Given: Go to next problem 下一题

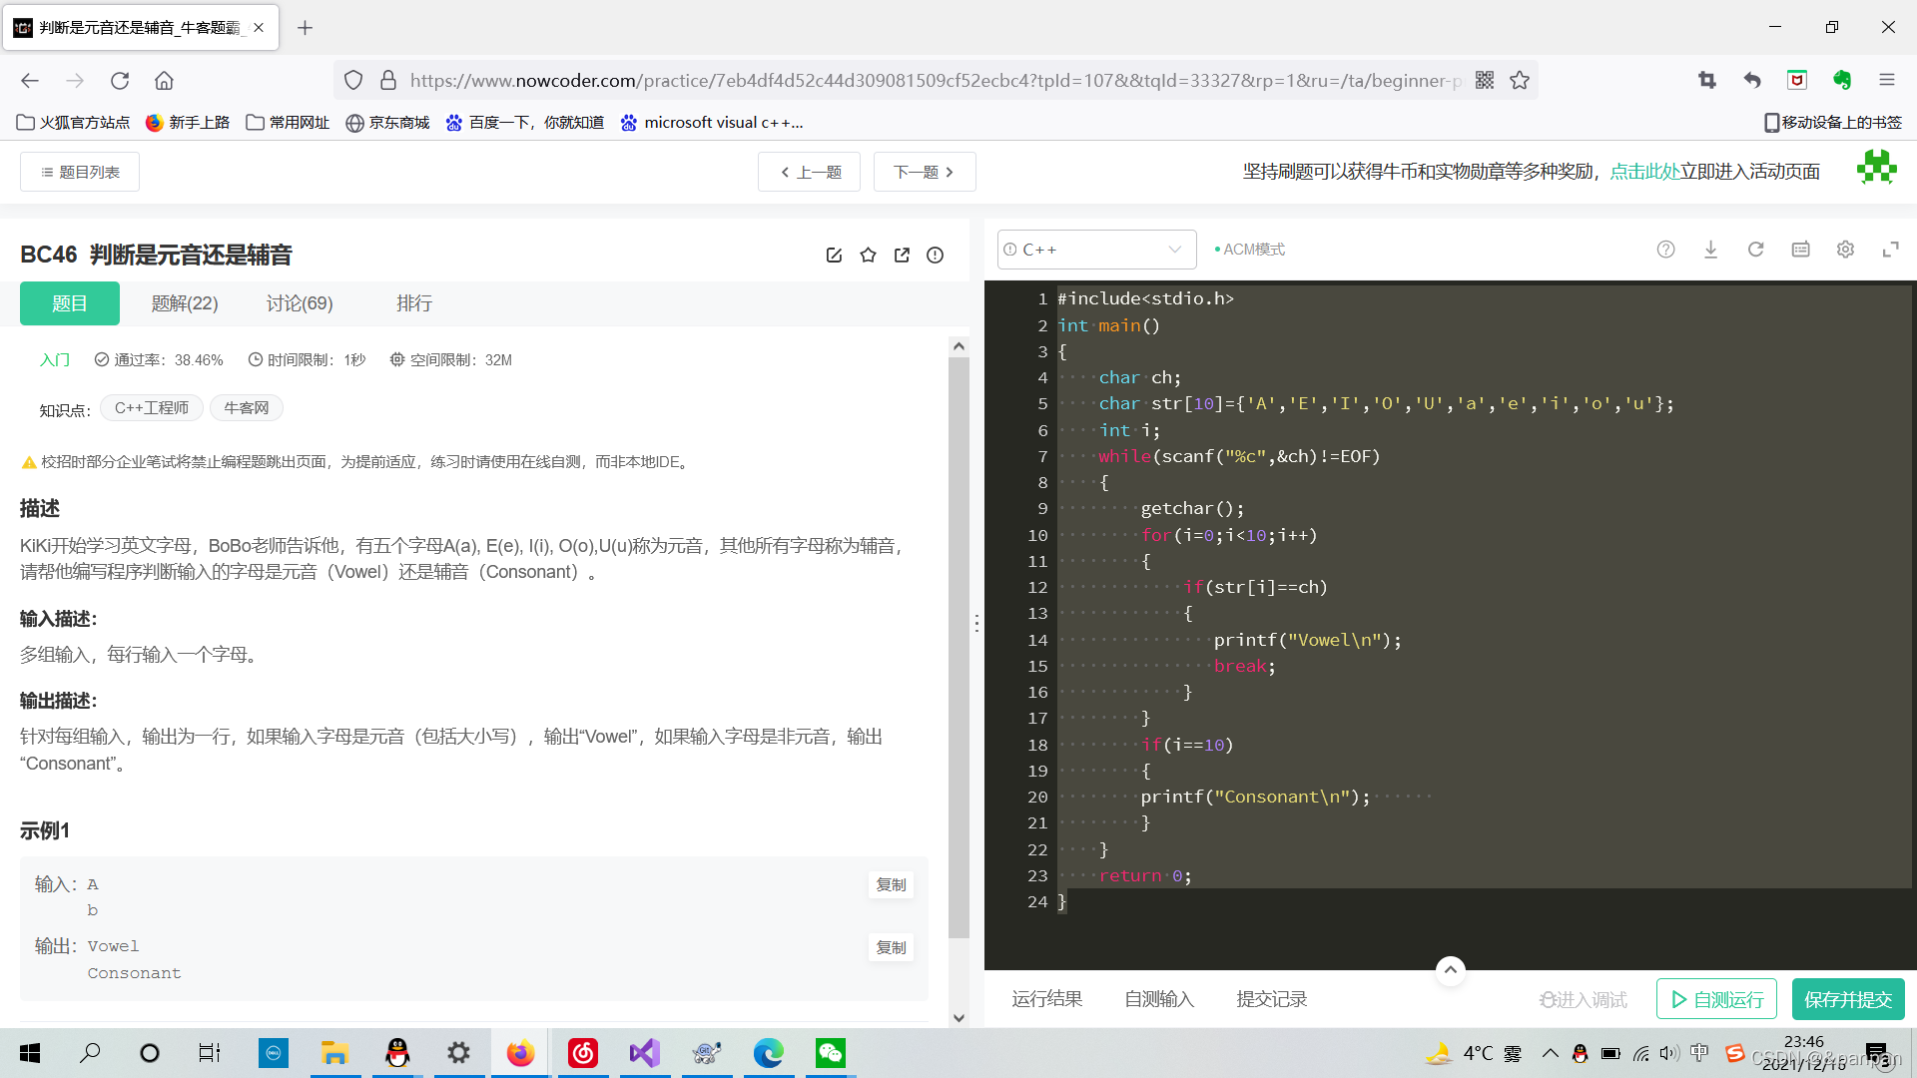Looking at the screenshot, I should click(x=925, y=172).
